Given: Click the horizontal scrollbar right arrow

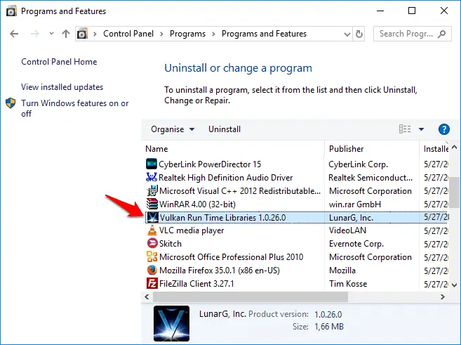Looking at the screenshot, I should pyautogui.click(x=443, y=297).
